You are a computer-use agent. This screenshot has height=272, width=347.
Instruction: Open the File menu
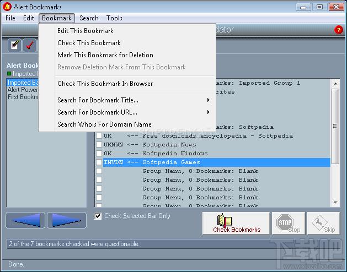tap(10, 18)
